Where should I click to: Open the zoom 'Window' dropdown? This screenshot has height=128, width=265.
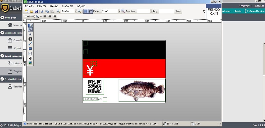tap(76, 11)
